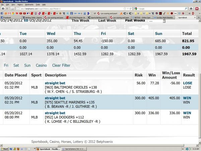Filter wagers by Sun
The width and height of the screenshot is (201, 151).
click(27, 65)
